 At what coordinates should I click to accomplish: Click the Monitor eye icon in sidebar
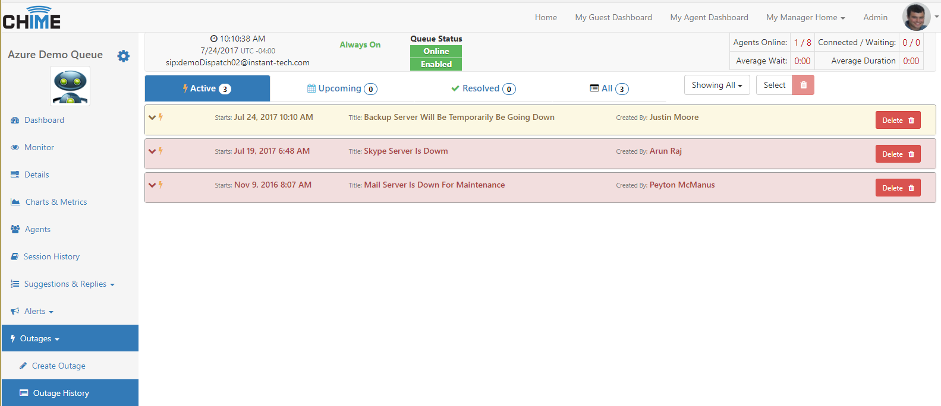(x=15, y=147)
